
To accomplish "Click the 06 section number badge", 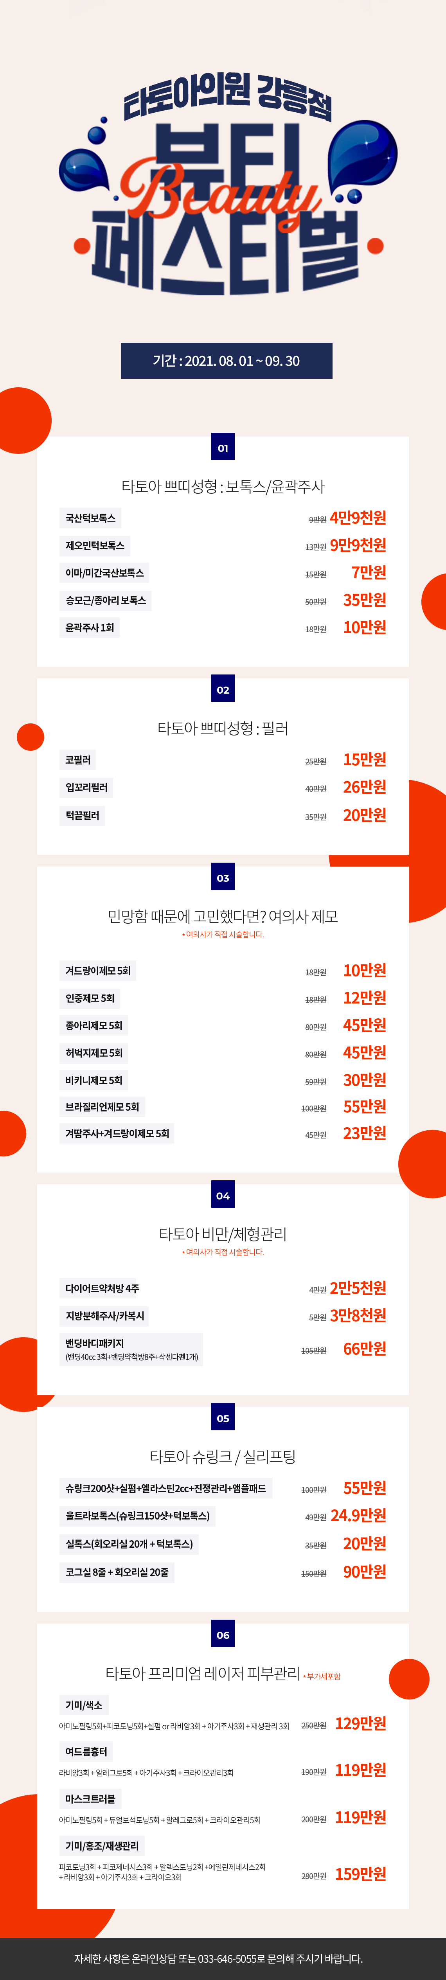I will (x=223, y=1634).
